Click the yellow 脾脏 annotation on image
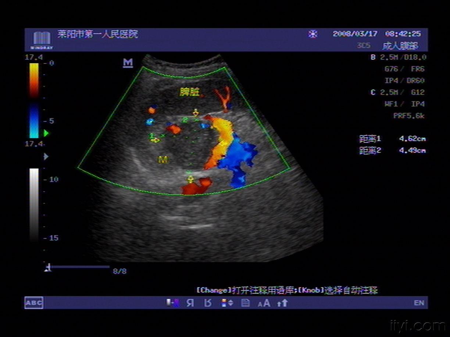Screen dimensions: 450x337 (189, 92)
